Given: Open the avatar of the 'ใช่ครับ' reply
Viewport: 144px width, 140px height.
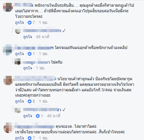Looking at the screenshot, I should (17, 62).
